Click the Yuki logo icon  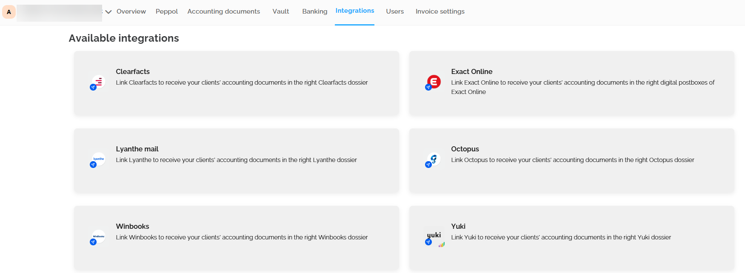[x=434, y=236]
